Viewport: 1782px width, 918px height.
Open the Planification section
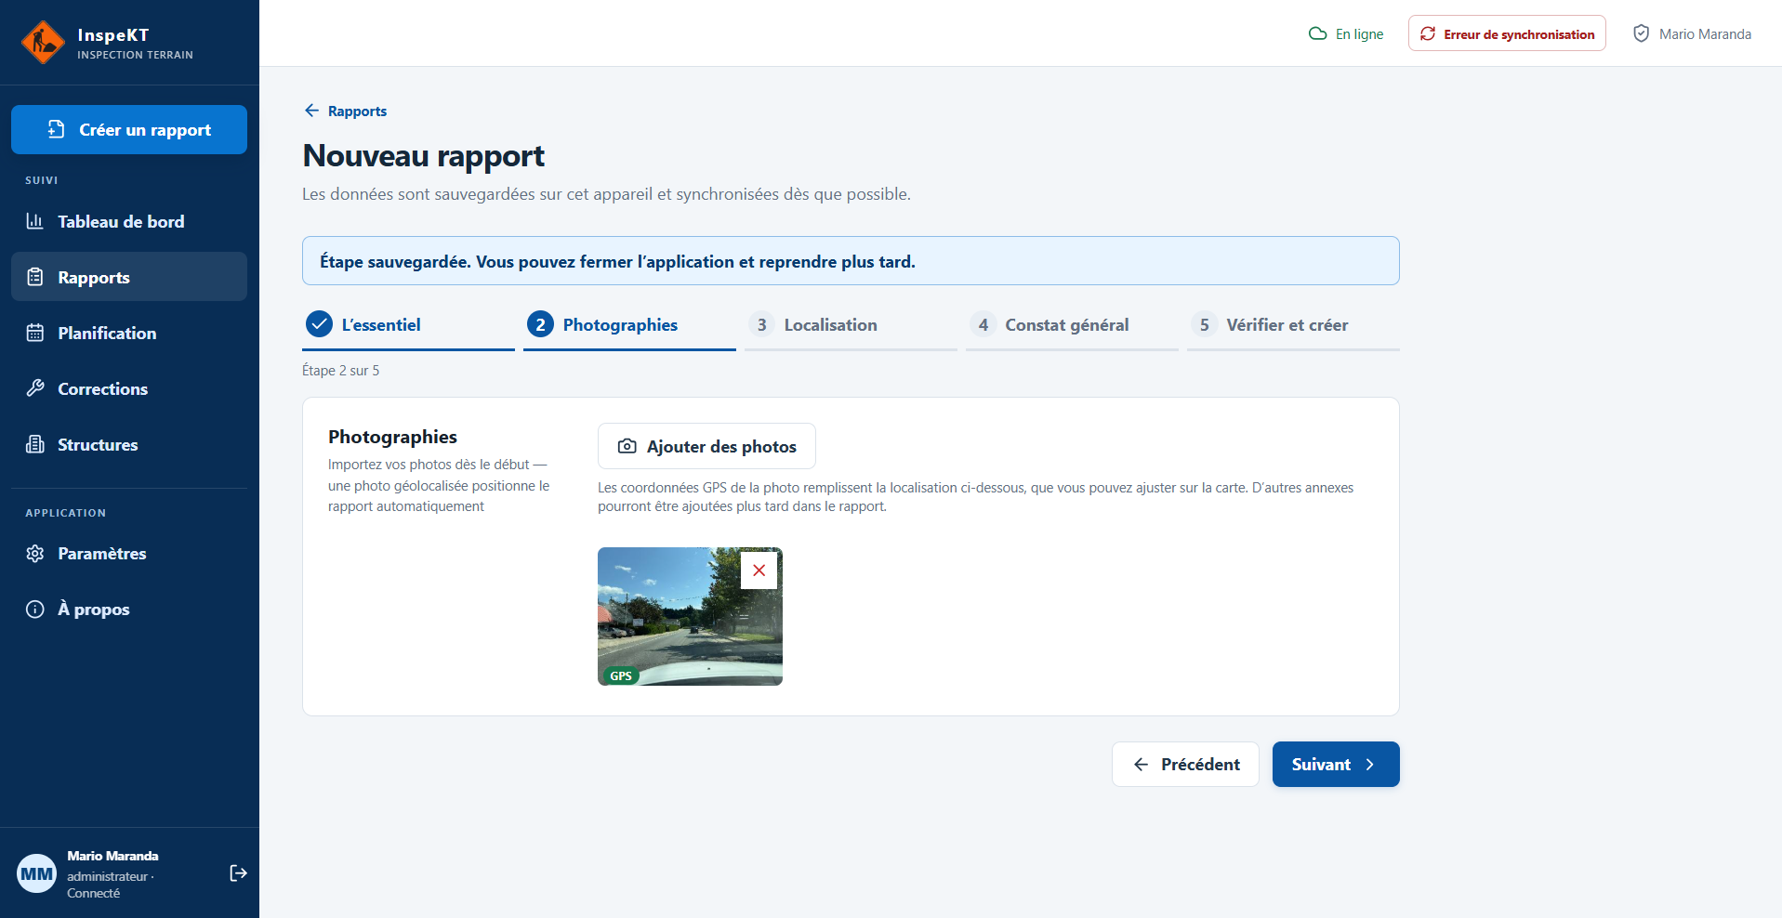pyautogui.click(x=129, y=333)
